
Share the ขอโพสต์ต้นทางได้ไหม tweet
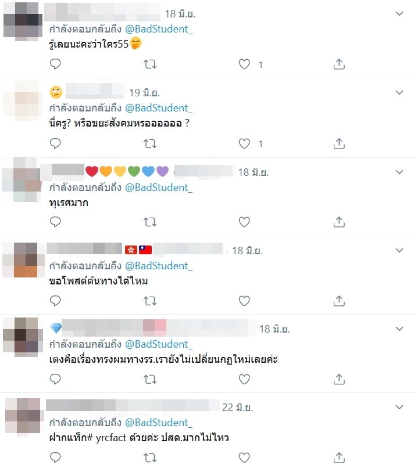(x=339, y=301)
